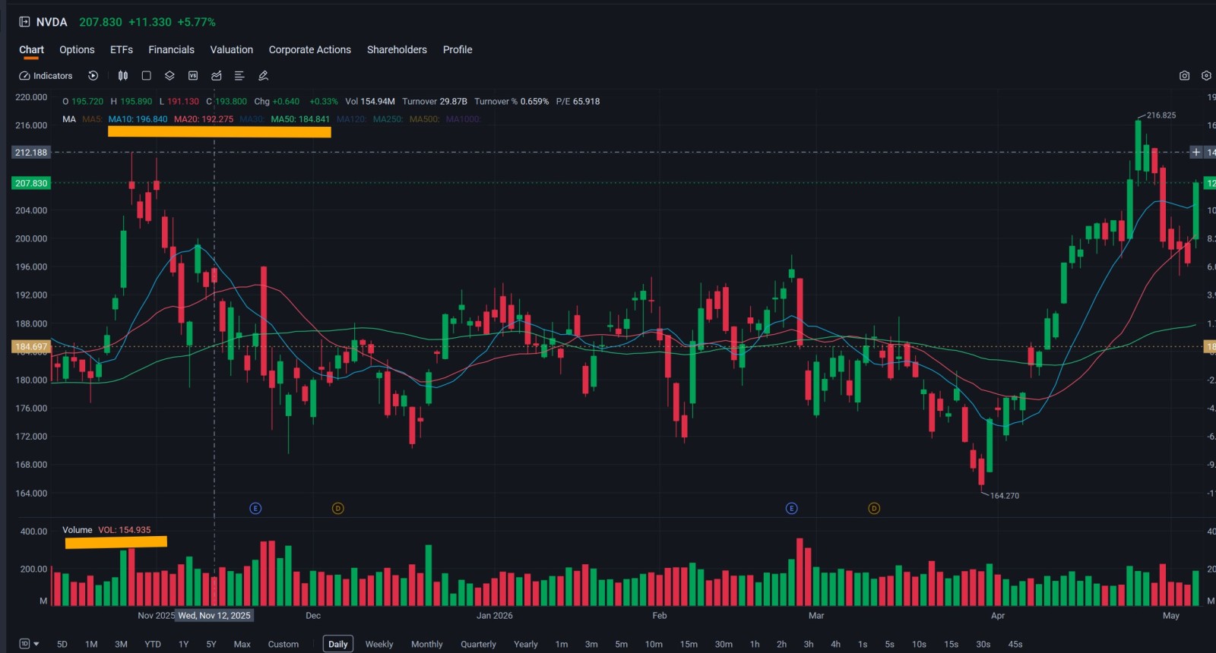Click the Volume indicator label

77,530
